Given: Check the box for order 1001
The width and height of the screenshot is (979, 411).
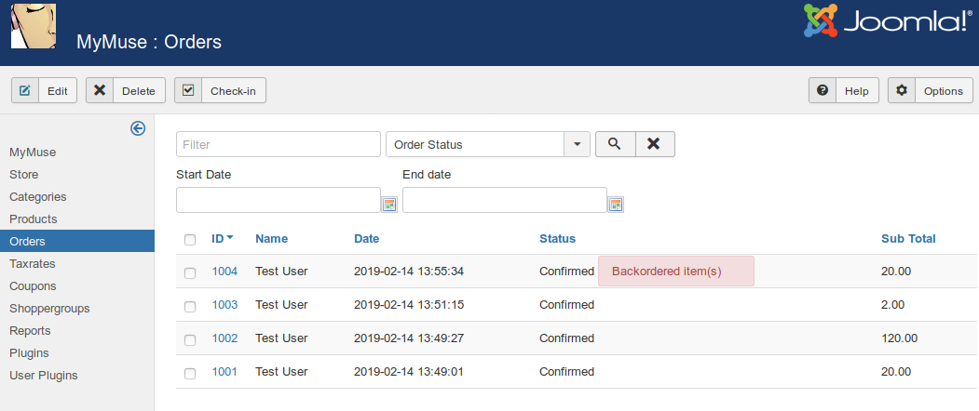Looking at the screenshot, I should click(190, 373).
